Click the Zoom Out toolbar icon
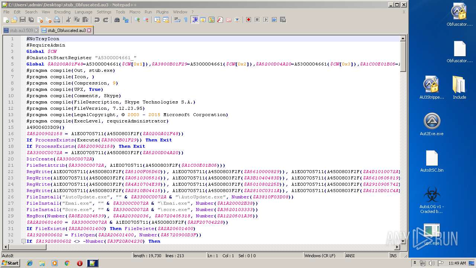Viewport: 476px width, 268px height. (146, 20)
